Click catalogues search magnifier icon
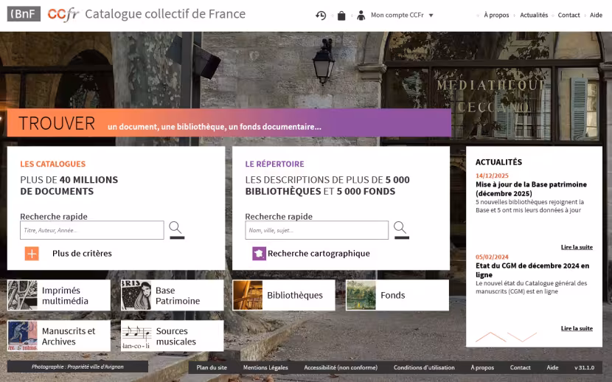Viewport: 612px width, 382px height. click(x=175, y=229)
